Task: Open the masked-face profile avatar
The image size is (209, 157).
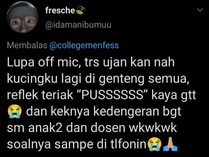Action: click(22, 17)
